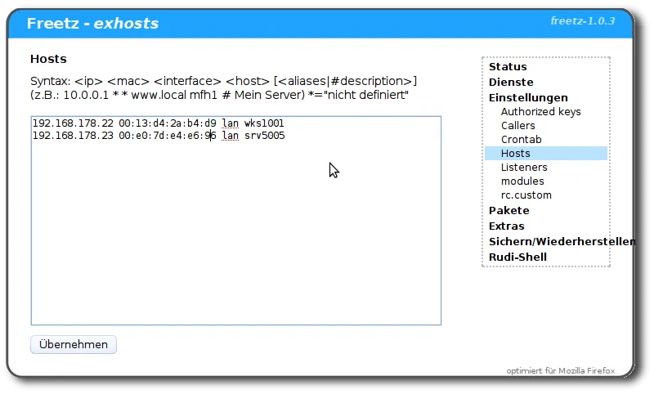Open the Authorized keys settings page

(540, 112)
